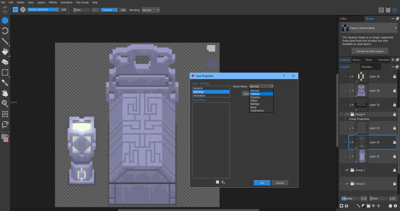400x211 pixels.
Task: Unlock Group 2 with its padlock icon
Action: (x=394, y=184)
